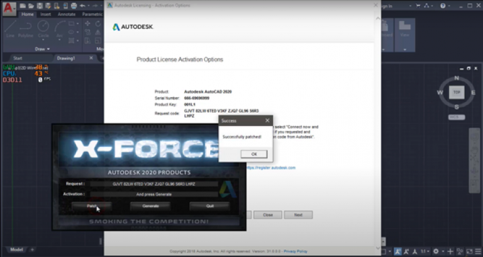This screenshot has width=483, height=257.
Task: Toggle annotation objects visibility in status bar
Action: coord(397,251)
